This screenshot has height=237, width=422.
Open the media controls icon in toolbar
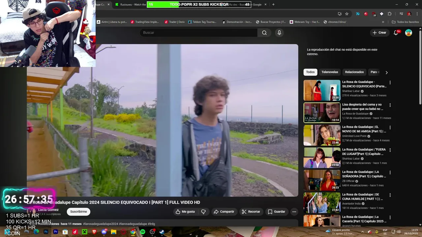[x=401, y=14]
